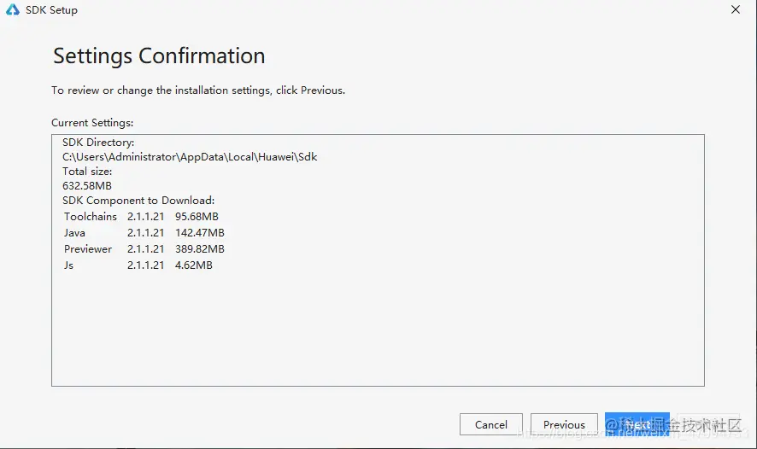Click the SDK Setup window title

click(51, 10)
